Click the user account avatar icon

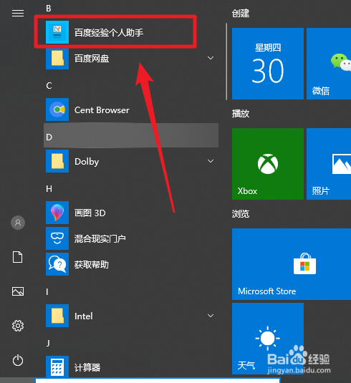pyautogui.click(x=18, y=223)
